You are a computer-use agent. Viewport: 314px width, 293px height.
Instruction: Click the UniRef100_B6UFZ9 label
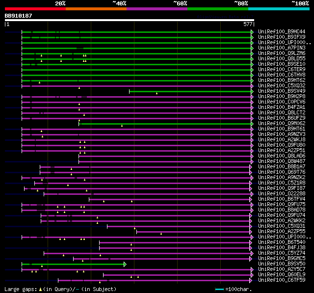(x=282, y=118)
